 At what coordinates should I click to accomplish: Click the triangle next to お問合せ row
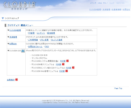pos(8,44)
